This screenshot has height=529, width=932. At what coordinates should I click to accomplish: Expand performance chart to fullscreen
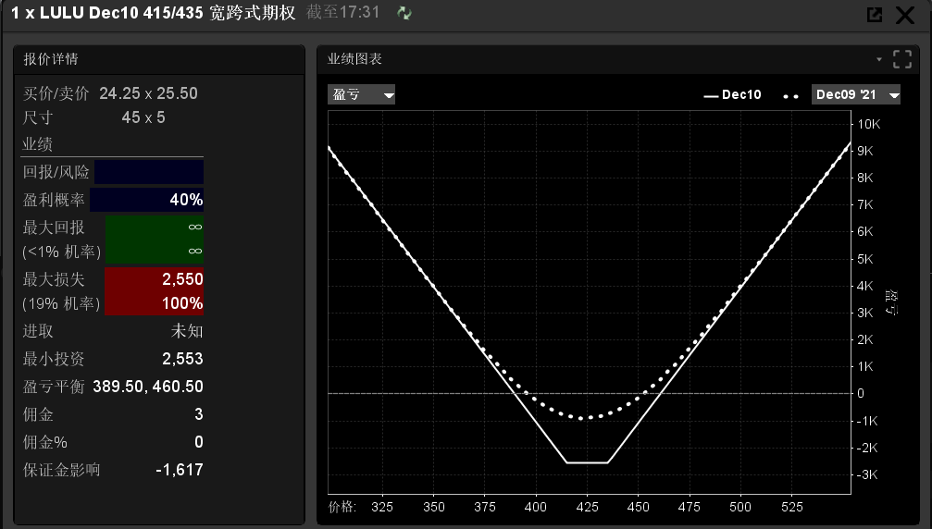point(902,59)
